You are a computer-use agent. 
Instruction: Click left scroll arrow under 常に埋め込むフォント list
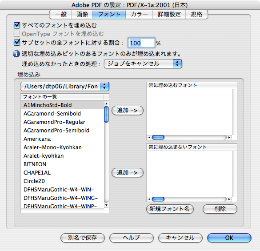click(149, 137)
